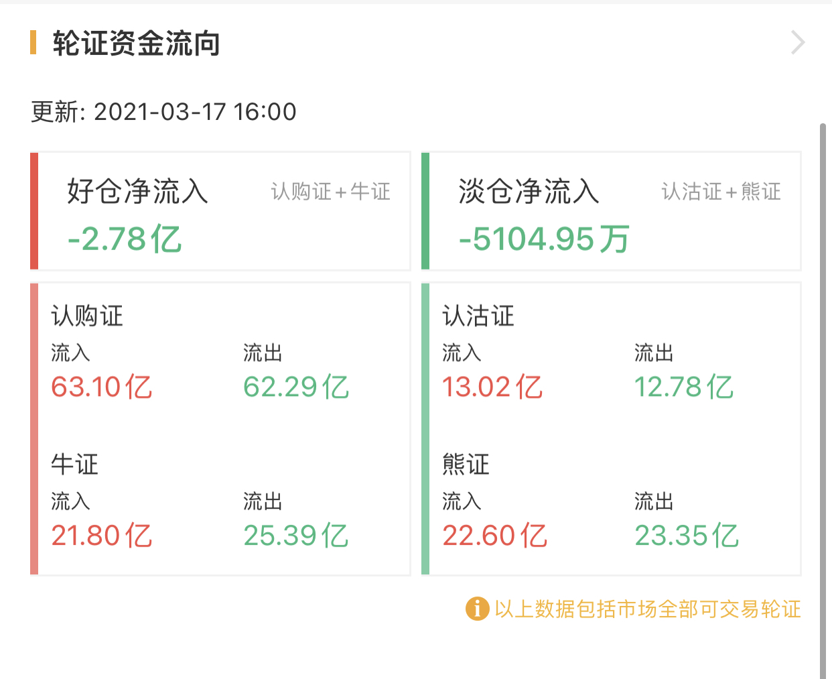Screen dimensions: 832x679
Task: Tap the 认沽证 inflow 13.02亿 figure
Action: pos(492,387)
